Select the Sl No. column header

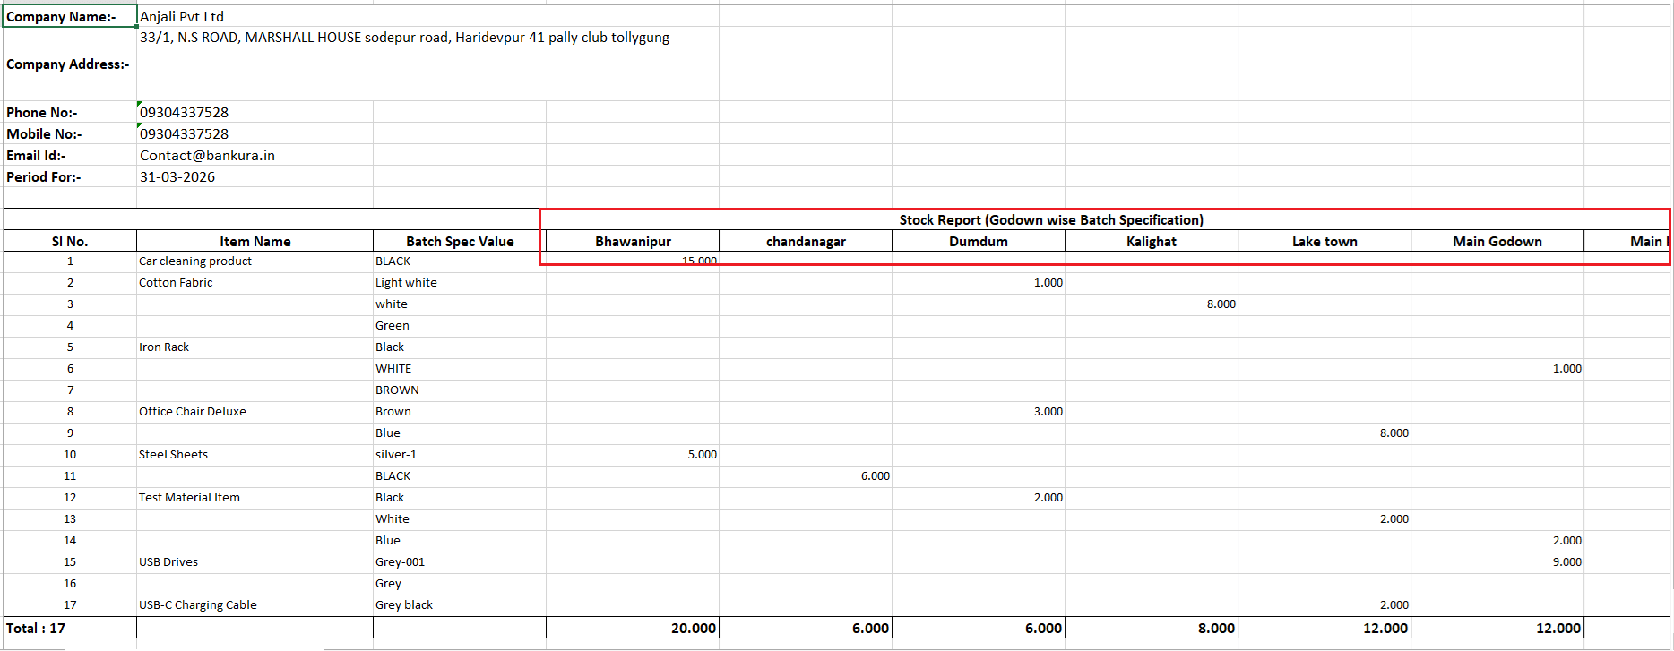[x=70, y=241]
